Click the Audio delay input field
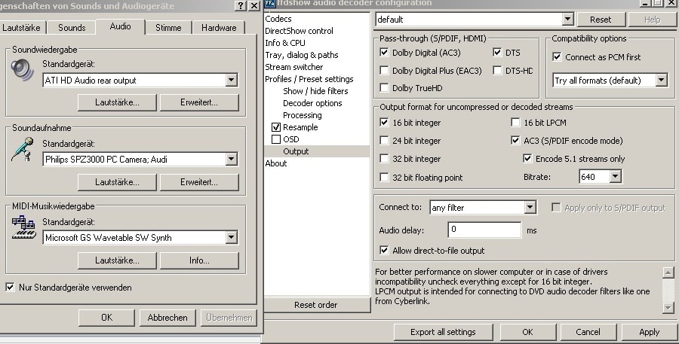The height and width of the screenshot is (344, 679). click(484, 230)
